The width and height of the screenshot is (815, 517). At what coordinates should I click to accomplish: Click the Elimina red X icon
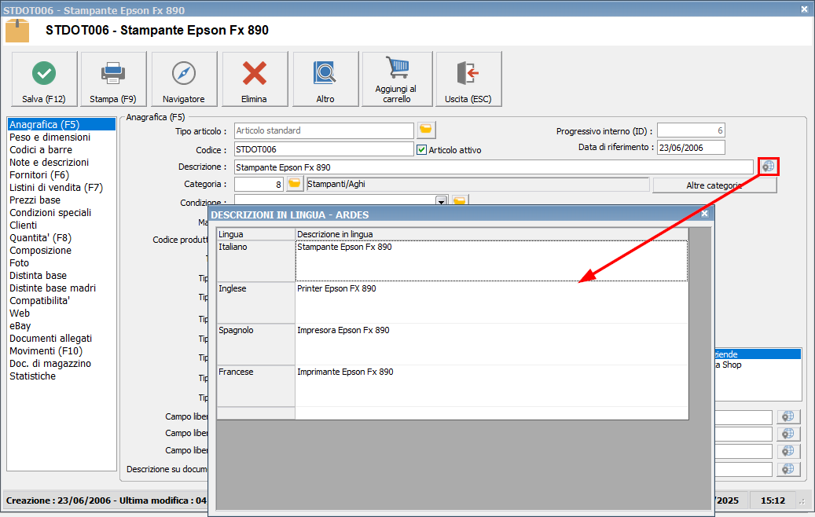tap(254, 74)
